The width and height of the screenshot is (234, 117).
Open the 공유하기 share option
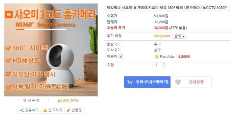click(30, 110)
